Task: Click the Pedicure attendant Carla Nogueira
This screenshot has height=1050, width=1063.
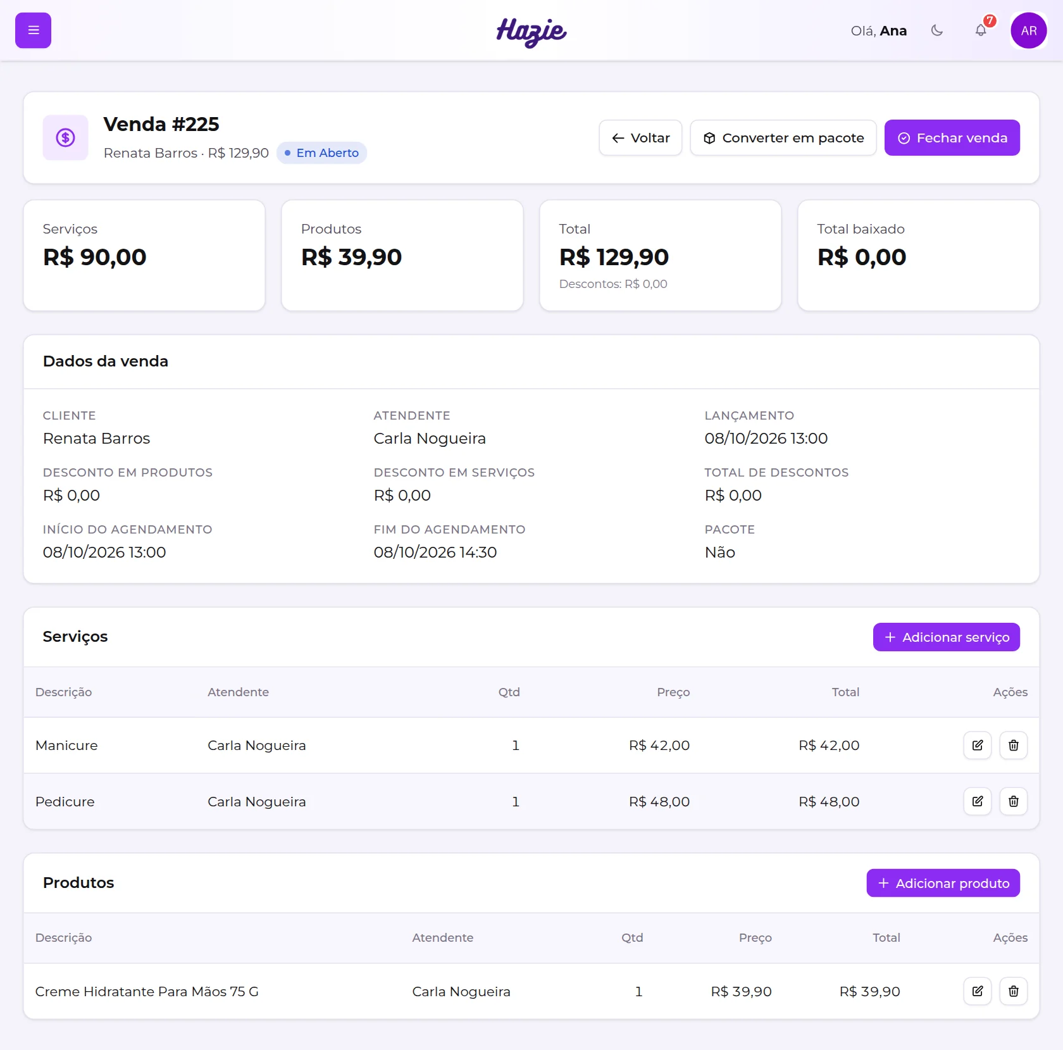Action: tap(257, 802)
